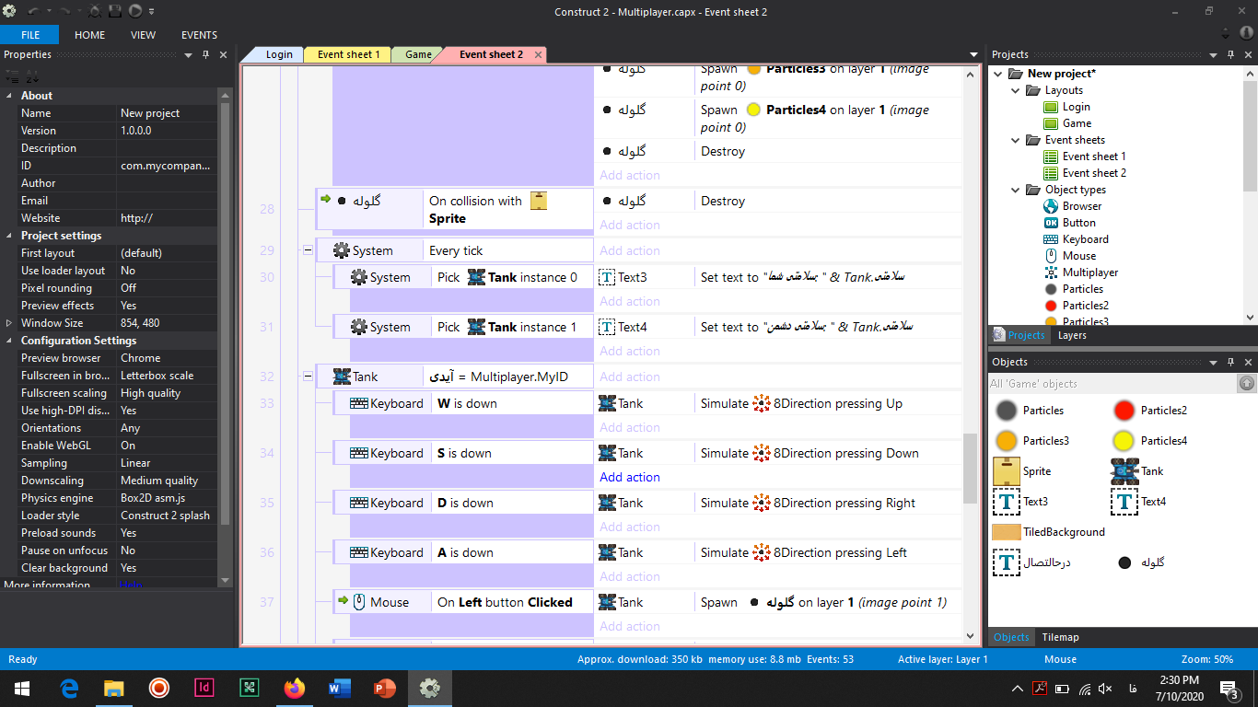Click the Save project floppy icon

[115, 11]
